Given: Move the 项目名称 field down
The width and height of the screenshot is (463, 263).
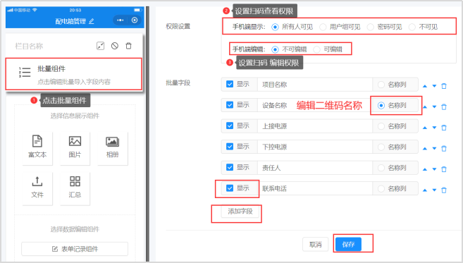Looking at the screenshot, I should [434, 86].
